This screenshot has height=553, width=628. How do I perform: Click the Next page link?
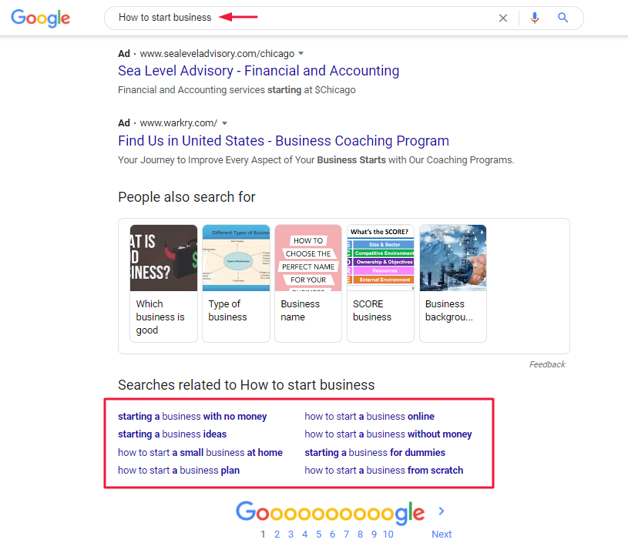pos(442,535)
